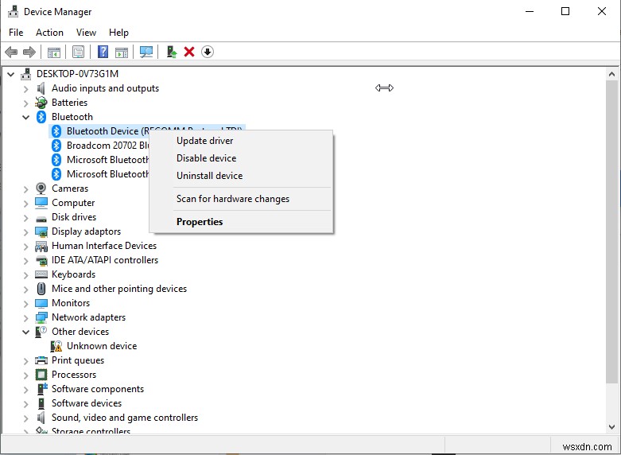Click the Cameras webcam icon

click(x=41, y=189)
